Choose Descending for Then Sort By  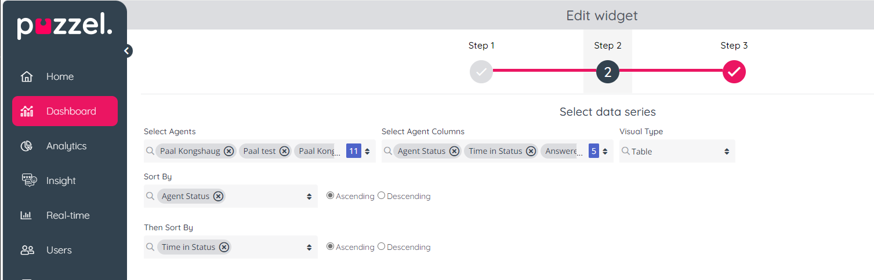[381, 246]
